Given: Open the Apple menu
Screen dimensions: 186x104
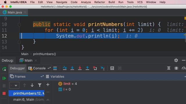Looking at the screenshot, I should pyautogui.click(x=5, y=2).
